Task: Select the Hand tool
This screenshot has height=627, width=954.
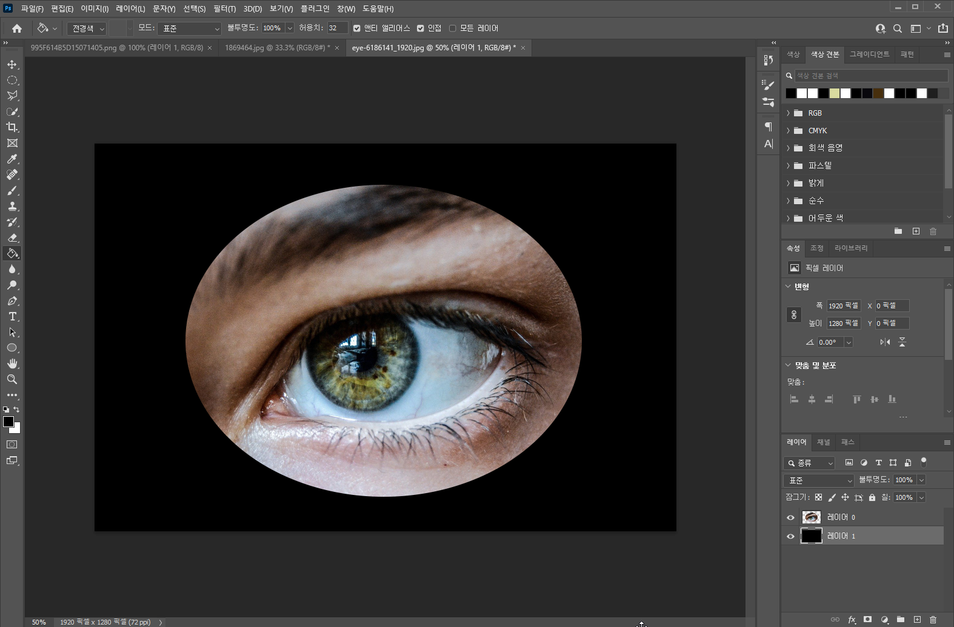Action: click(12, 363)
